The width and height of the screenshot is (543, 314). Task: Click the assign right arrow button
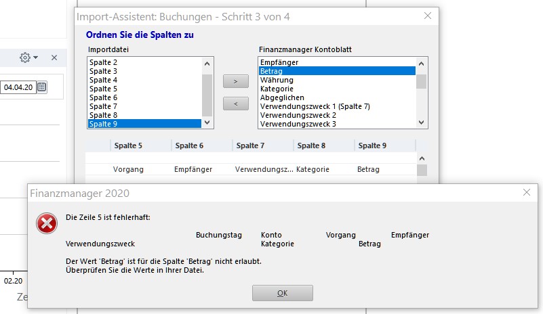click(235, 81)
